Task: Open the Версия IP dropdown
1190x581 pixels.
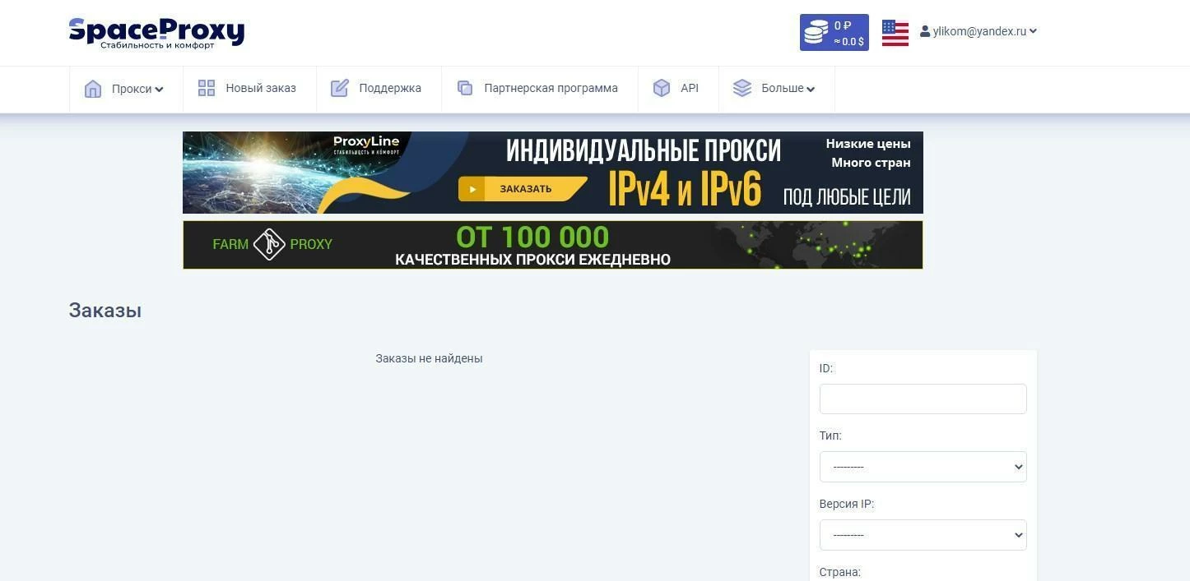Action: point(923,535)
